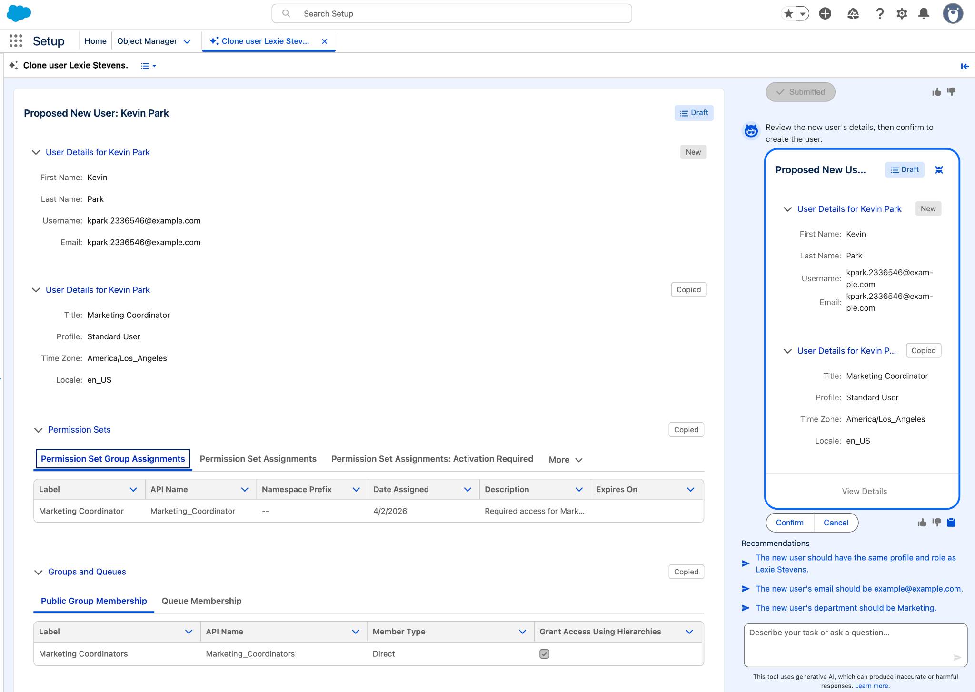Open the user profile avatar

pos(953,14)
